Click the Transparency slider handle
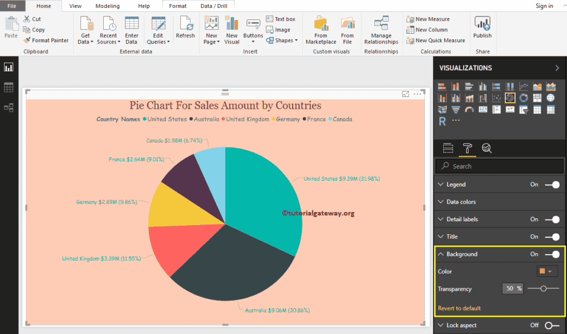Screen dimensions: 567x334 point(543,288)
